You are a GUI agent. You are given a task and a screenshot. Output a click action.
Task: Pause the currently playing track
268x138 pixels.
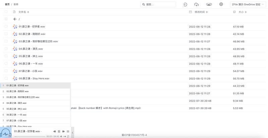pyautogui.click(x=59, y=131)
